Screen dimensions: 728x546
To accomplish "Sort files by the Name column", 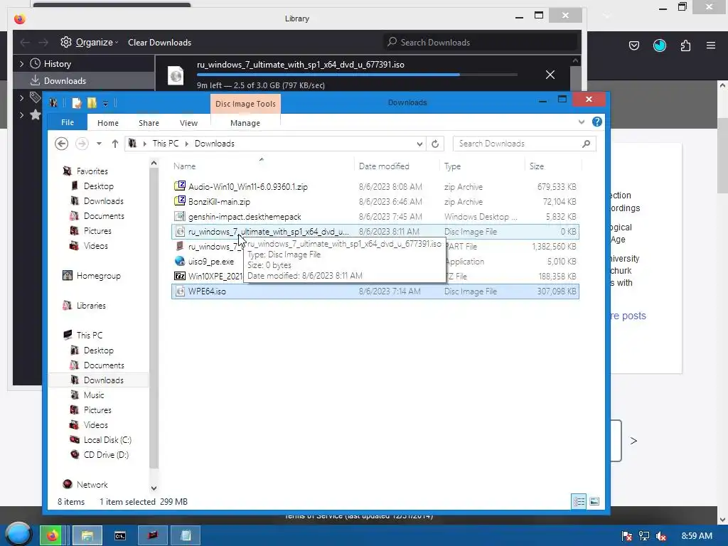I will tap(184, 166).
